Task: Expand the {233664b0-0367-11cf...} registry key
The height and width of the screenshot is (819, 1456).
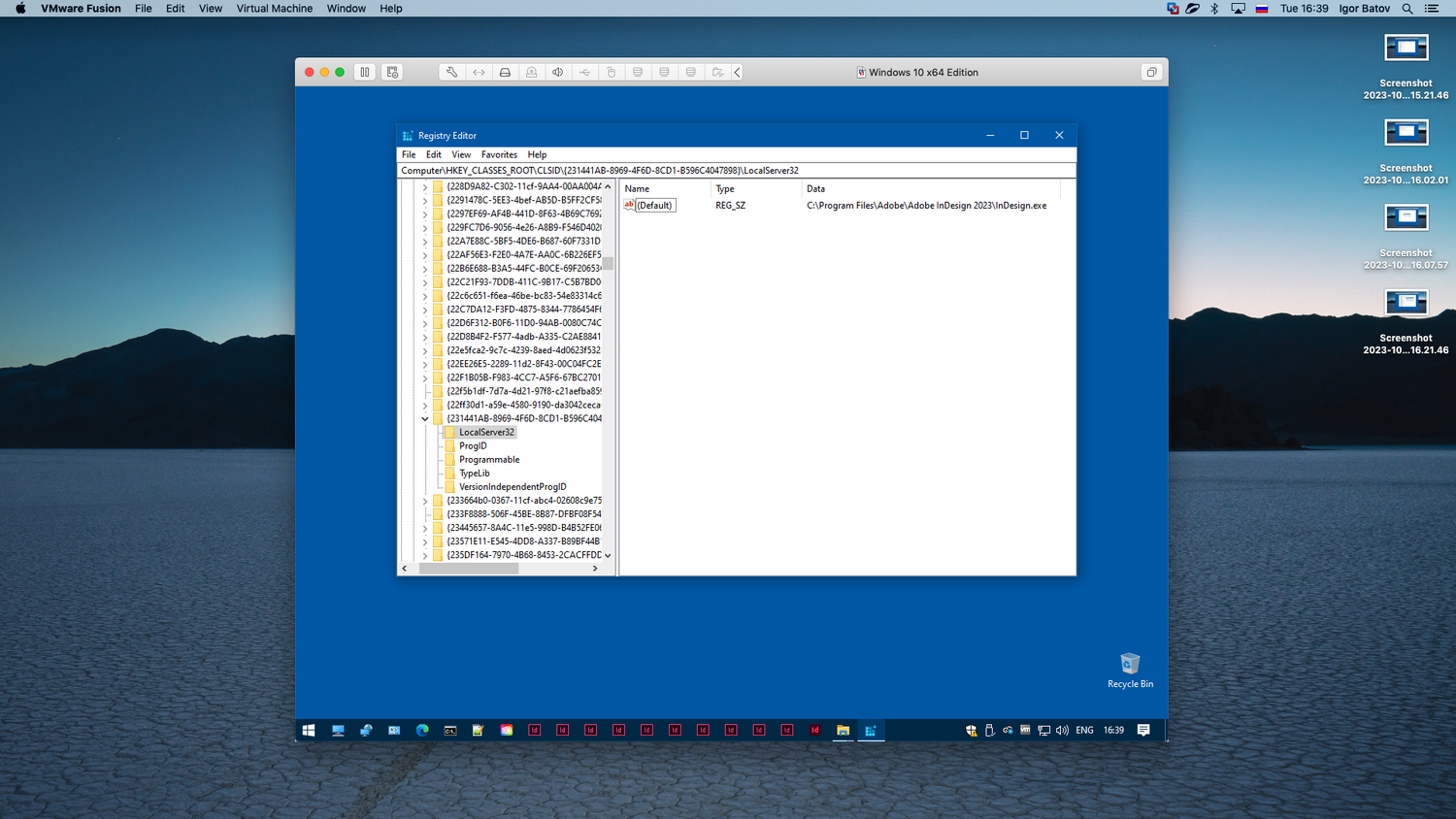Action: pos(425,501)
